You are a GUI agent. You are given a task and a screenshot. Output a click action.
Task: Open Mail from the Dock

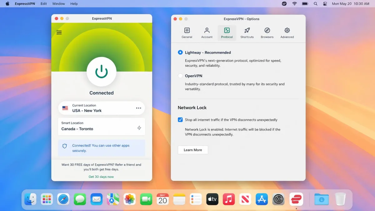click(x=97, y=199)
